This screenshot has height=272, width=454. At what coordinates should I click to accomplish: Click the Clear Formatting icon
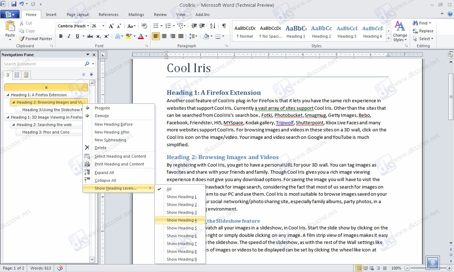[144, 26]
